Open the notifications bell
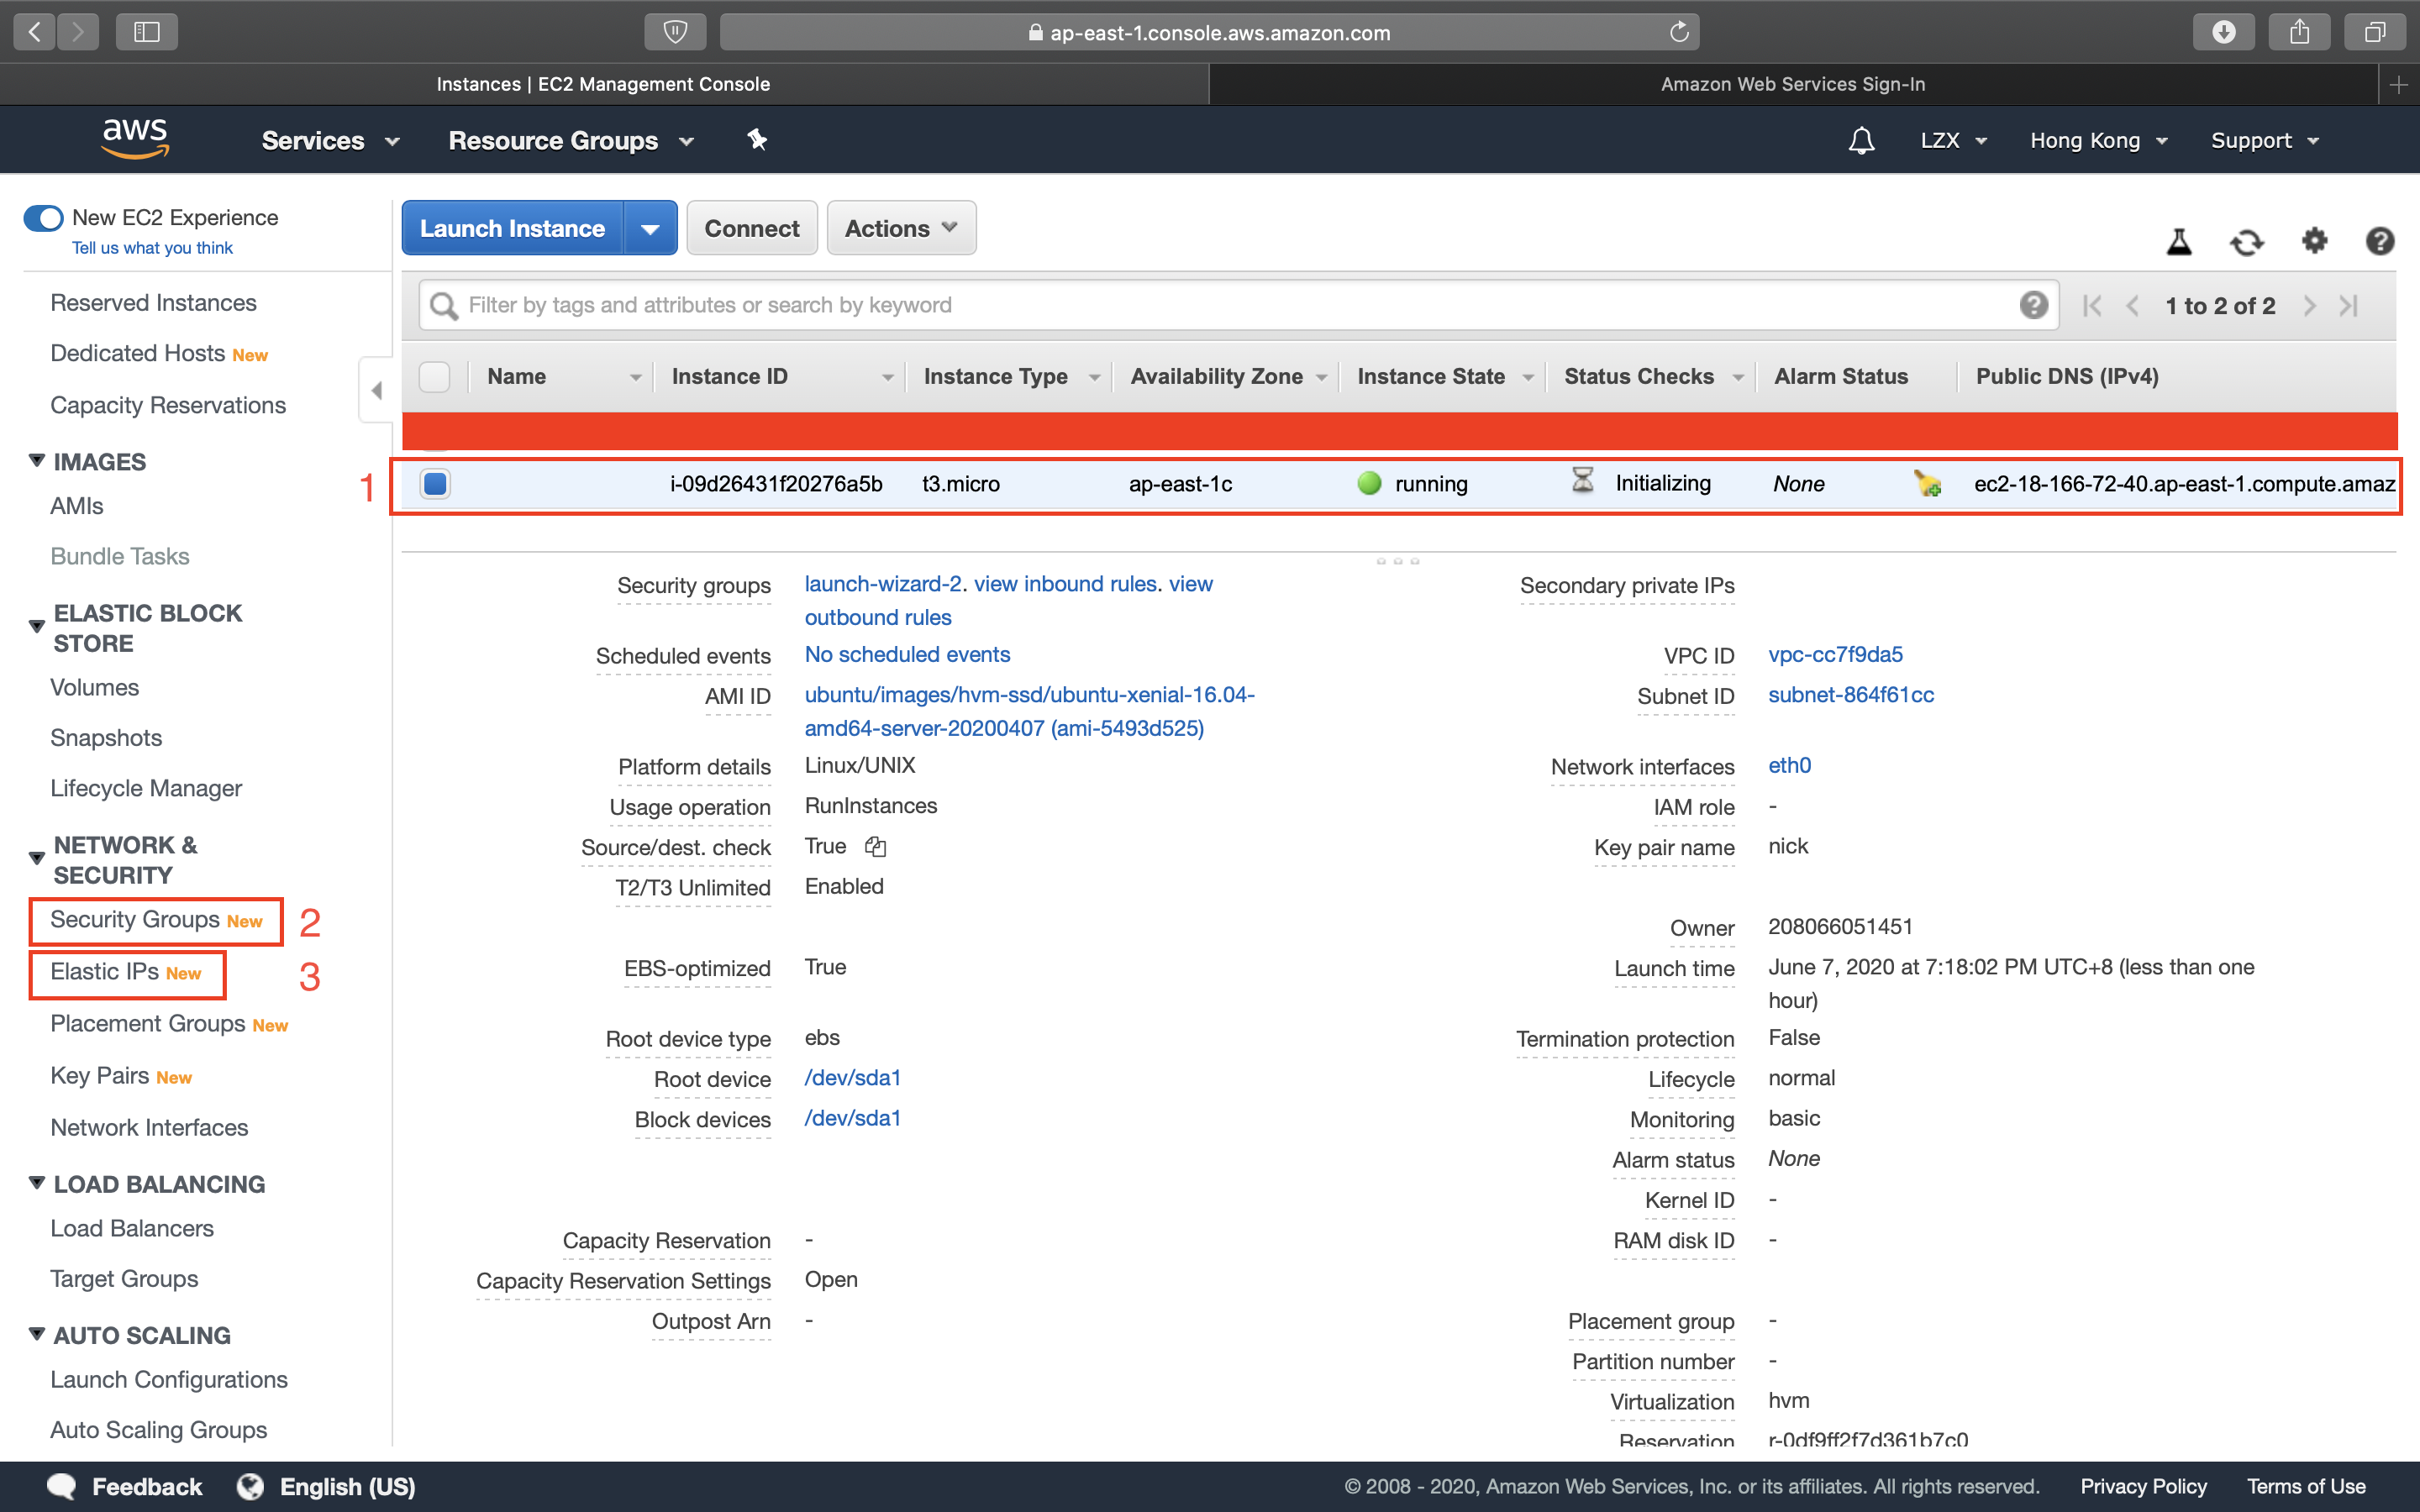Screen dimensions: 2420x1512 1861,141
